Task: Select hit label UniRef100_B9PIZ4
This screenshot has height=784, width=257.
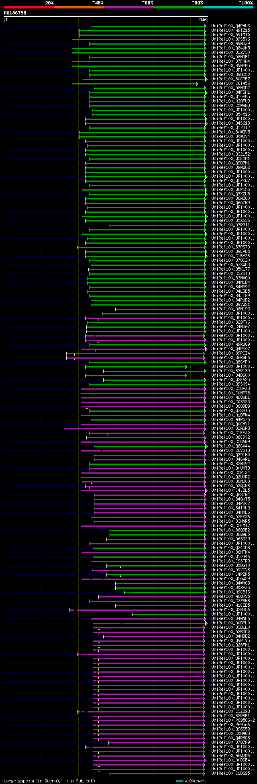Action: pos(230,353)
